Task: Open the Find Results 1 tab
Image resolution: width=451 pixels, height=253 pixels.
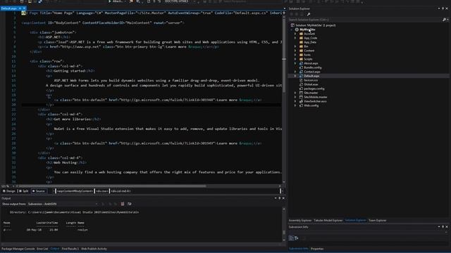Action: pyautogui.click(x=70, y=249)
